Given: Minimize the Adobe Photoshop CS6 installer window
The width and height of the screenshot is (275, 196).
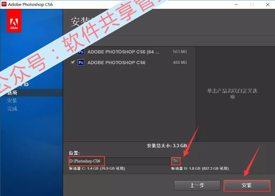Looking at the screenshot, I should click(236, 4).
